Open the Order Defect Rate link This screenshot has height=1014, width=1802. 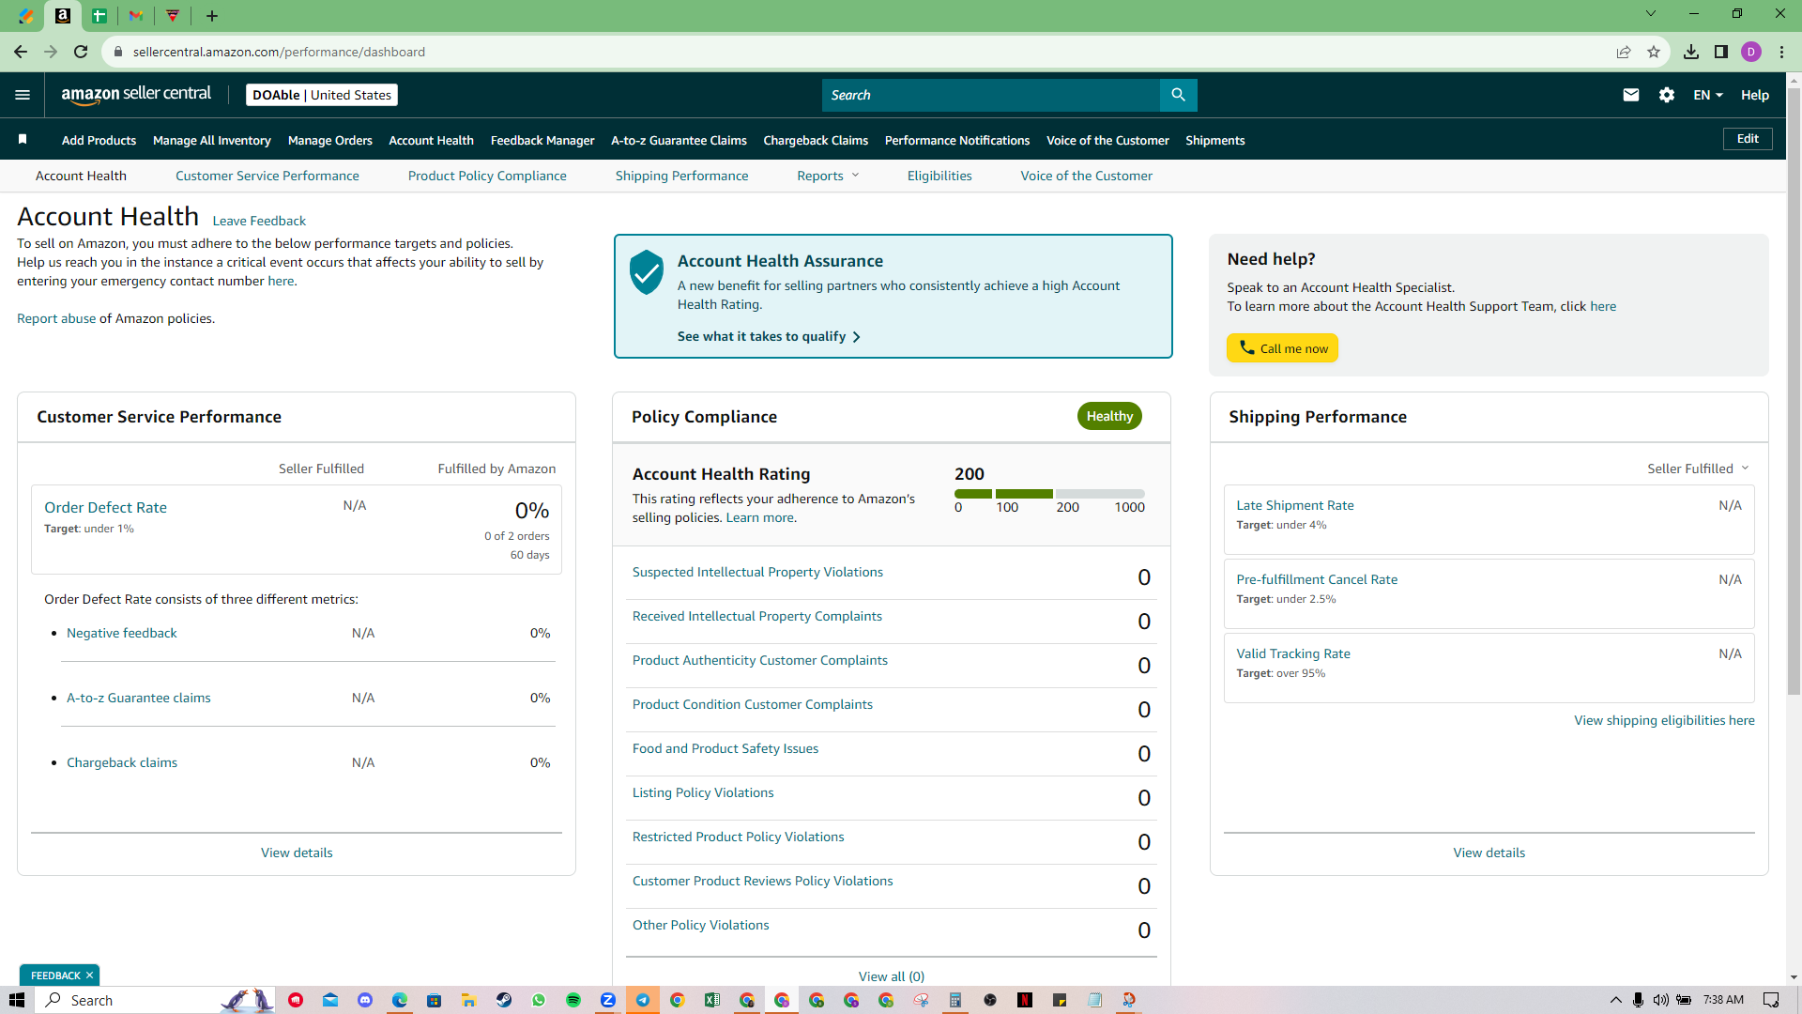(x=105, y=507)
